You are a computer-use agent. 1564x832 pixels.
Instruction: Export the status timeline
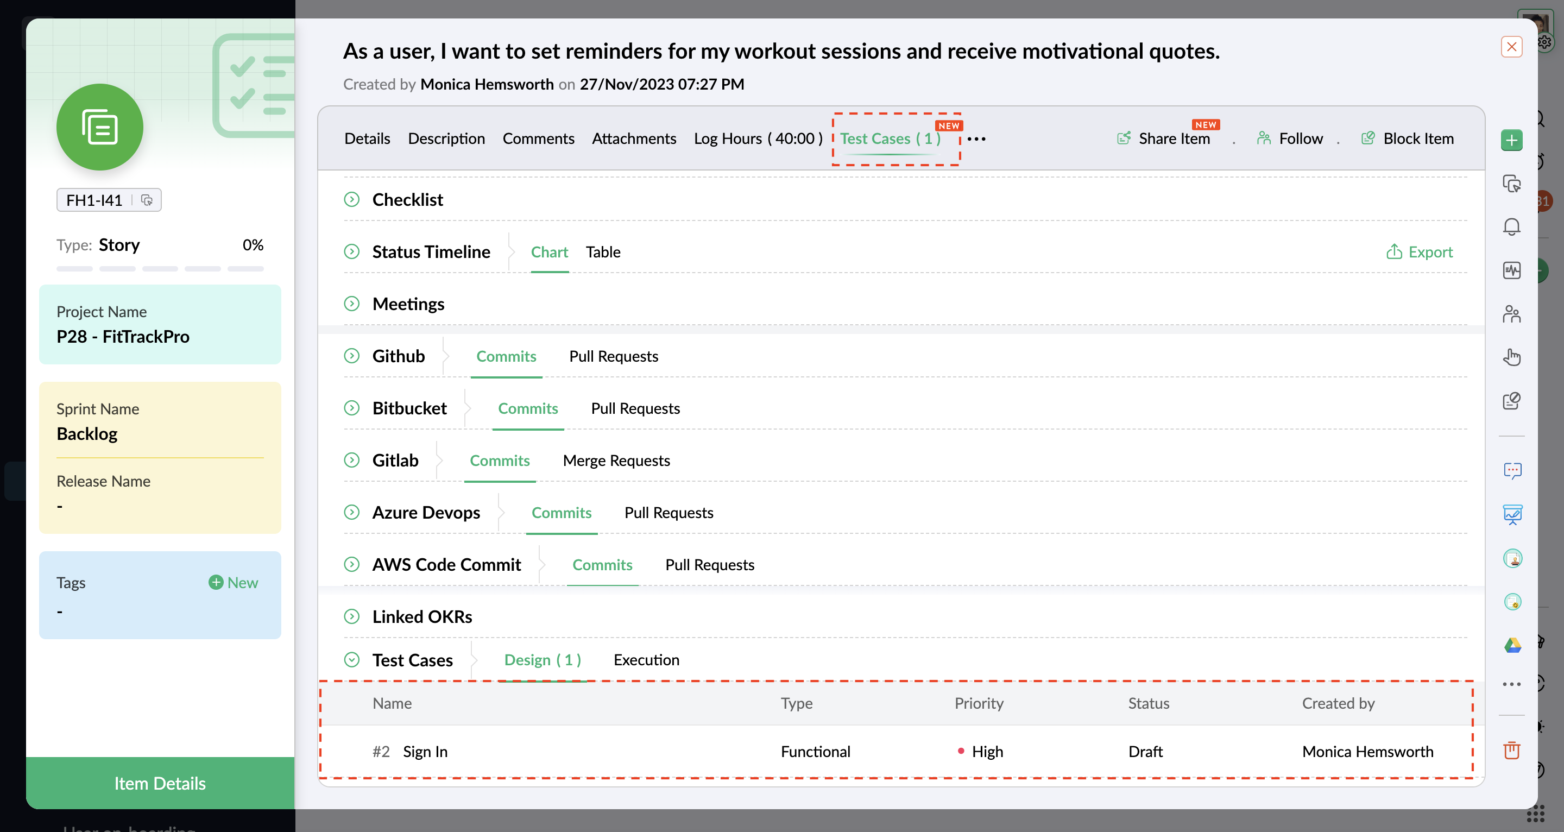click(x=1420, y=252)
